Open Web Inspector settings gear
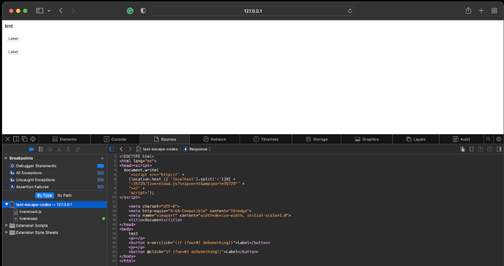Image resolution: width=504 pixels, height=266 pixels. [x=499, y=139]
